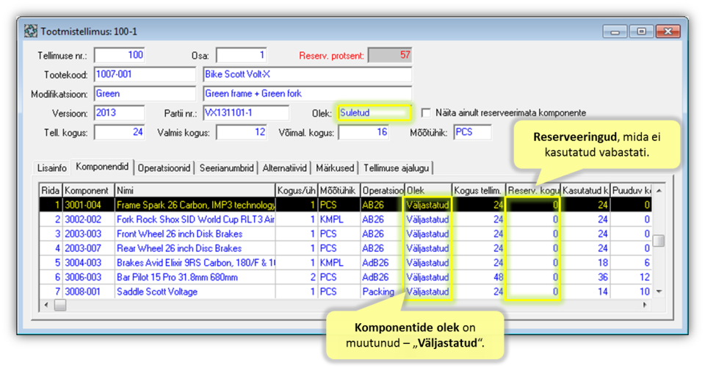
Task: Click the Tootmistellimus window title icon
Action: [x=31, y=32]
